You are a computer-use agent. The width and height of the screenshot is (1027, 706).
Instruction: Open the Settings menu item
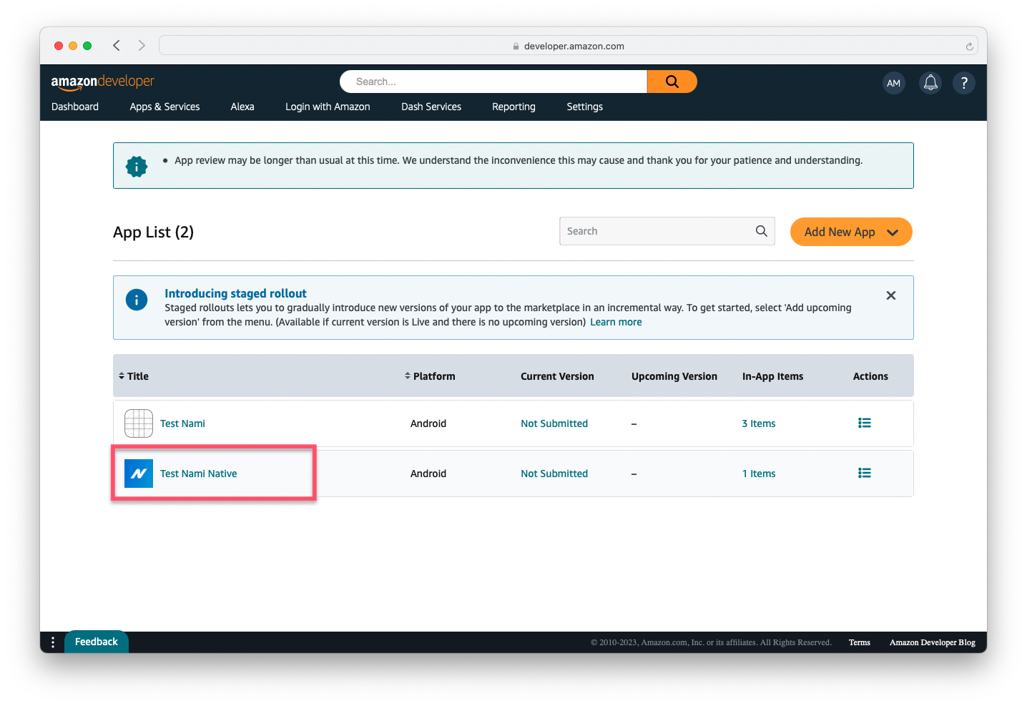click(x=585, y=107)
